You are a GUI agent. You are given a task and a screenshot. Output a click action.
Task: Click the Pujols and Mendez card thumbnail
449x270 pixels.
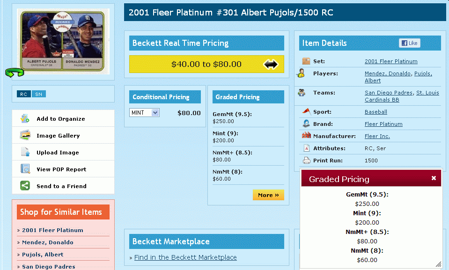(x=63, y=41)
